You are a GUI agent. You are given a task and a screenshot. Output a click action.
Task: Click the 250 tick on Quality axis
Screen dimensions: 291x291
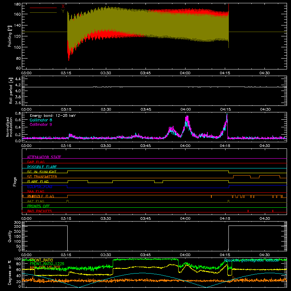coord(17,226)
